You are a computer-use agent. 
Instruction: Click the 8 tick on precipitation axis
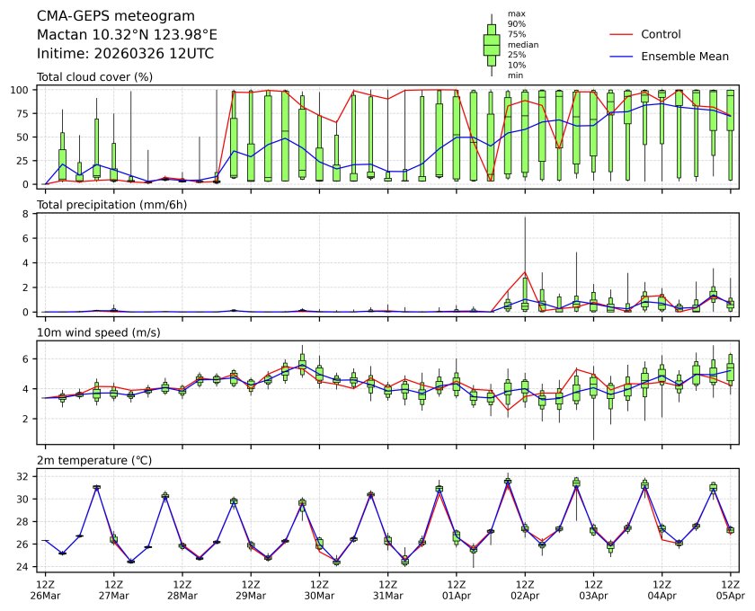[x=29, y=239]
